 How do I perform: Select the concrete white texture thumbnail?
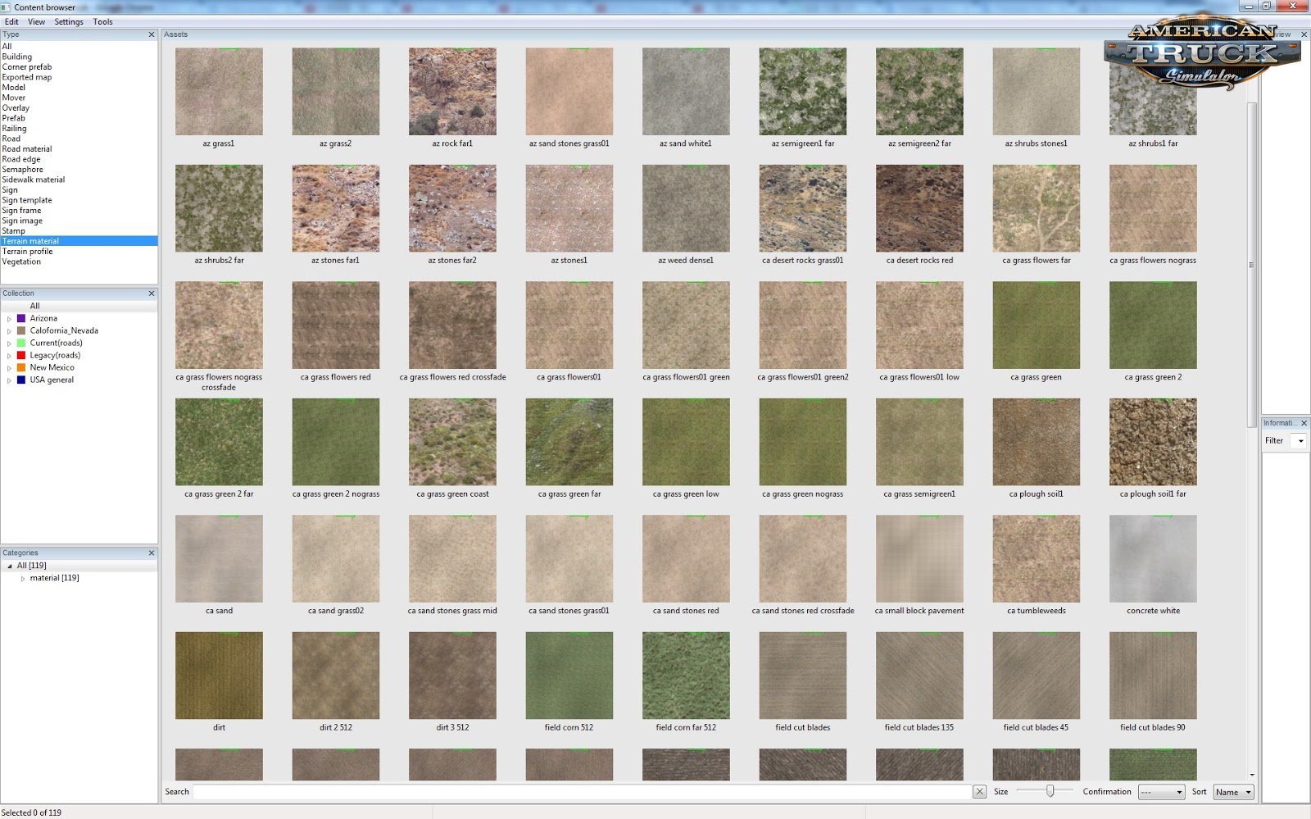[1153, 558]
